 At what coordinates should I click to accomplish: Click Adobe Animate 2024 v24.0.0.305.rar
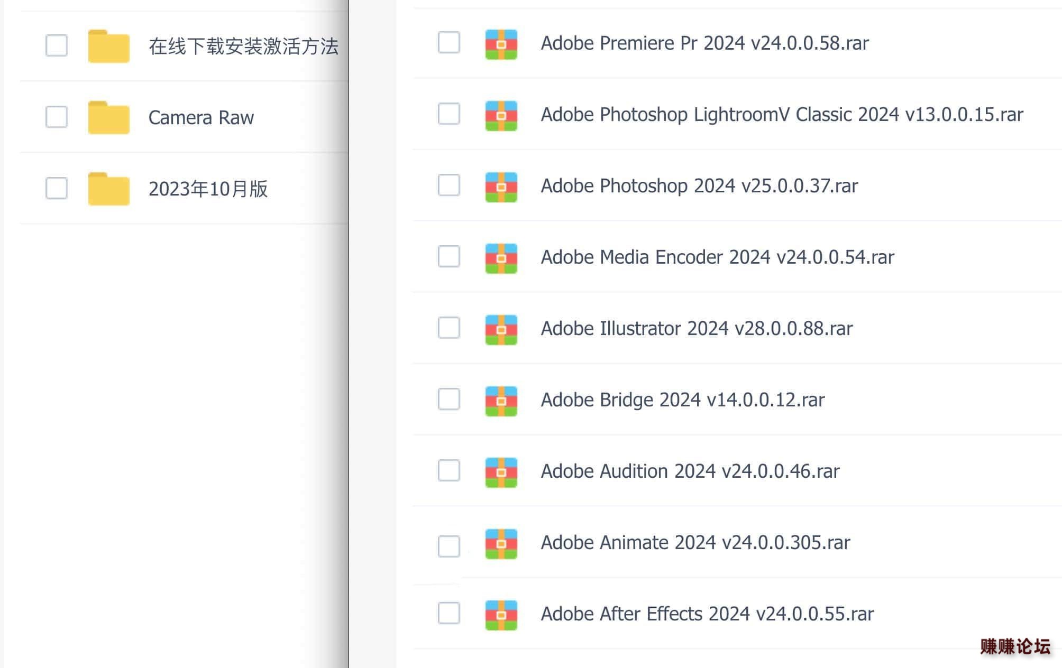(695, 542)
